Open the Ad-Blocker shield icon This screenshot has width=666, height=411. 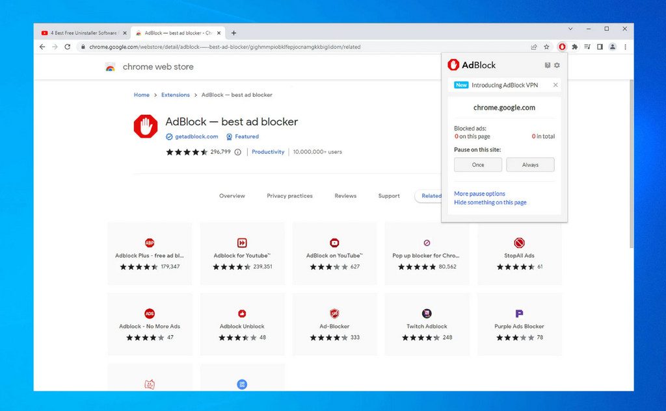(334, 314)
